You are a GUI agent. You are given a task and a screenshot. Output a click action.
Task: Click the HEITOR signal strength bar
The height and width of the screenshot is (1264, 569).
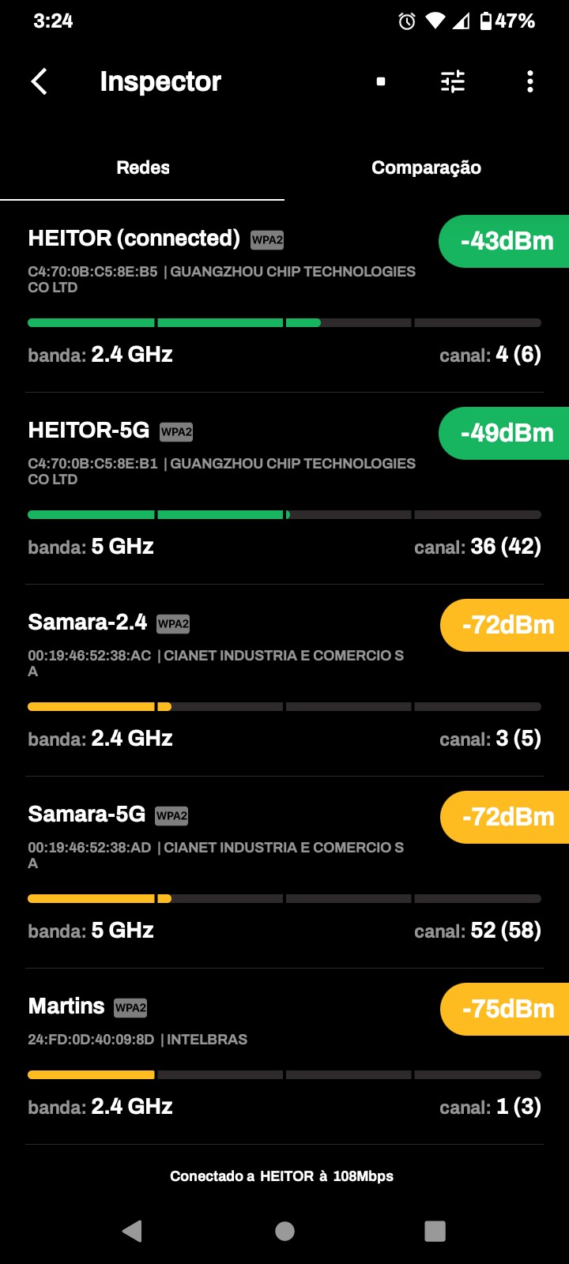coord(284,322)
